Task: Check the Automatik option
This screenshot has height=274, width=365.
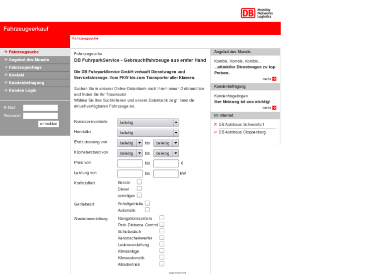Action: click(x=147, y=210)
